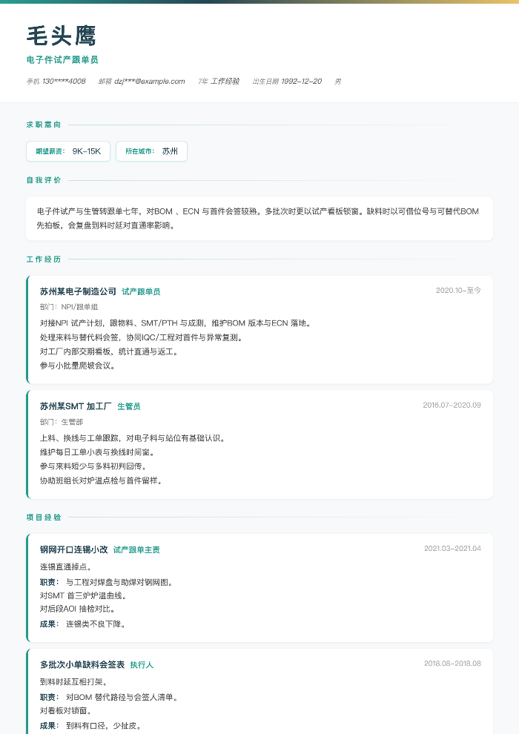This screenshot has width=519, height=734.
Task: Click the date range 2016.07-2020.09
Action: 452,405
